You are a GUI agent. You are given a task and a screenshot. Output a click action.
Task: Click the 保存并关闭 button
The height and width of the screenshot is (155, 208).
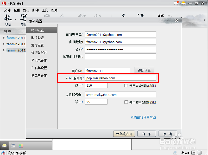pos(124,134)
